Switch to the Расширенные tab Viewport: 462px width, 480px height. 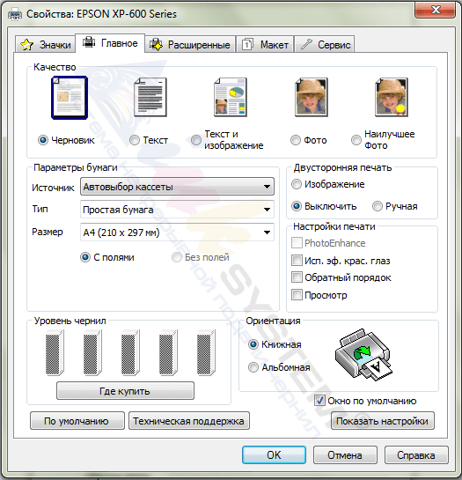tap(190, 44)
